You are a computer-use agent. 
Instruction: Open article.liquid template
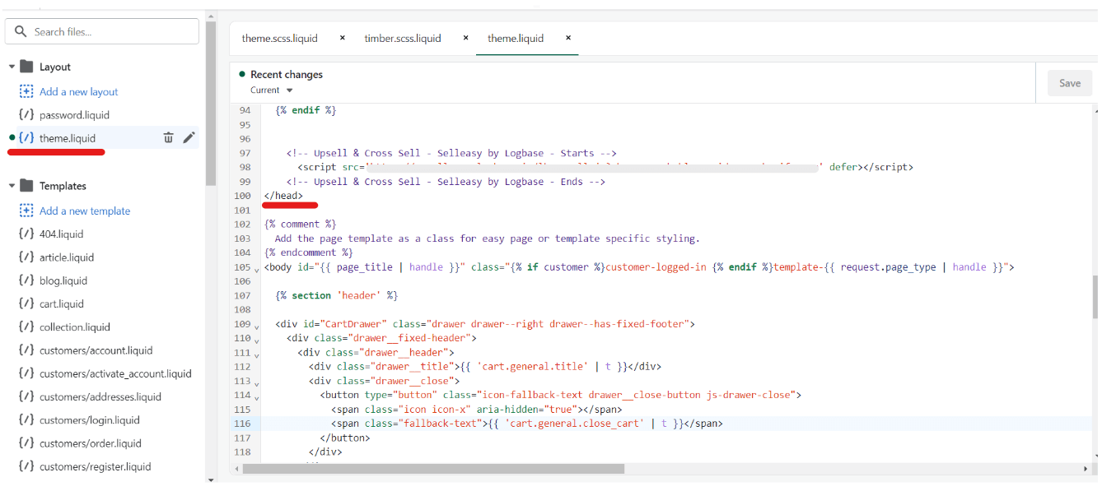point(67,257)
